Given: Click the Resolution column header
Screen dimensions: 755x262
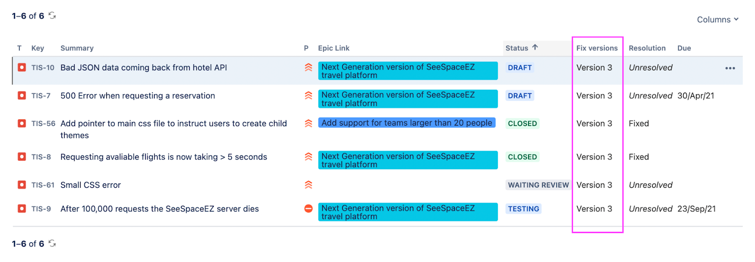Looking at the screenshot, I should (x=647, y=48).
